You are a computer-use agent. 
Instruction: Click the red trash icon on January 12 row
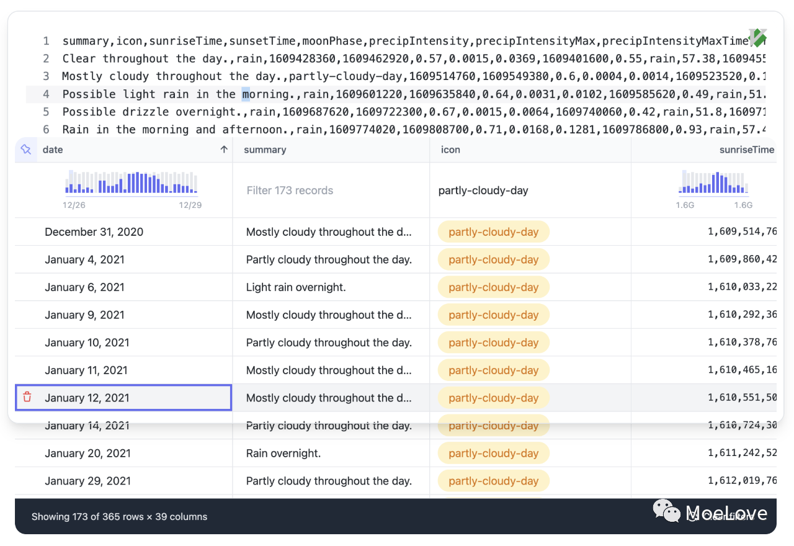(27, 397)
